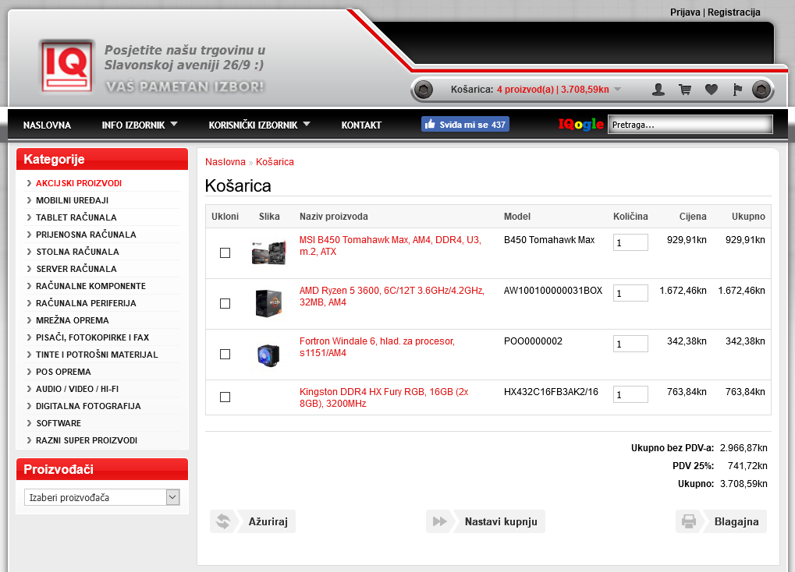Open SERVER RAČUNALA category
This screenshot has height=572, width=795.
[76, 269]
